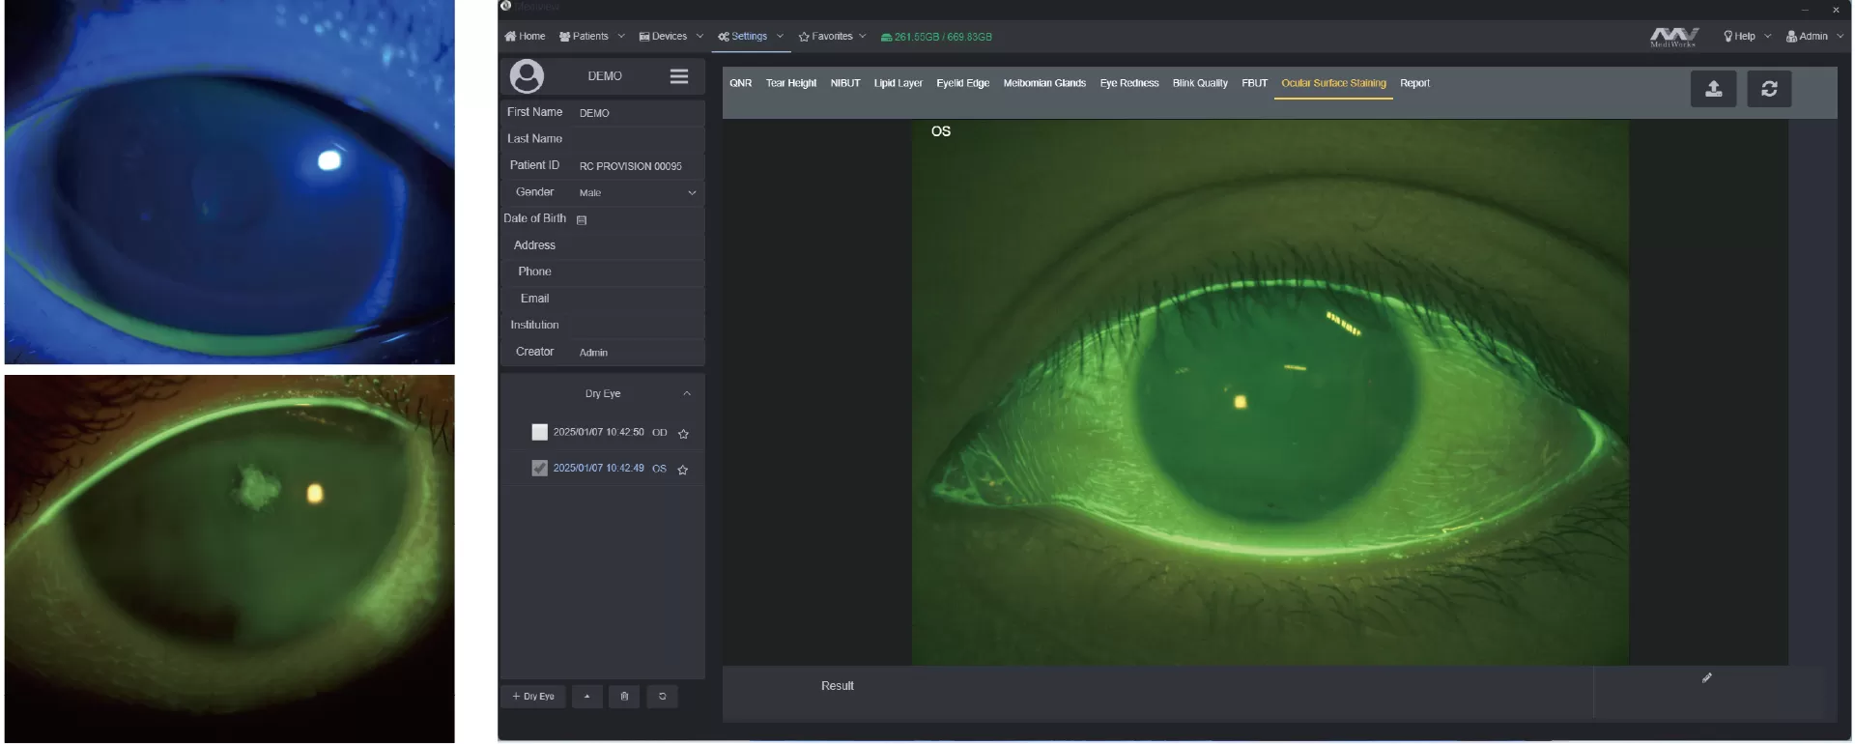
Task: Switch to the Eyelid Edge tab
Action: pyautogui.click(x=963, y=83)
